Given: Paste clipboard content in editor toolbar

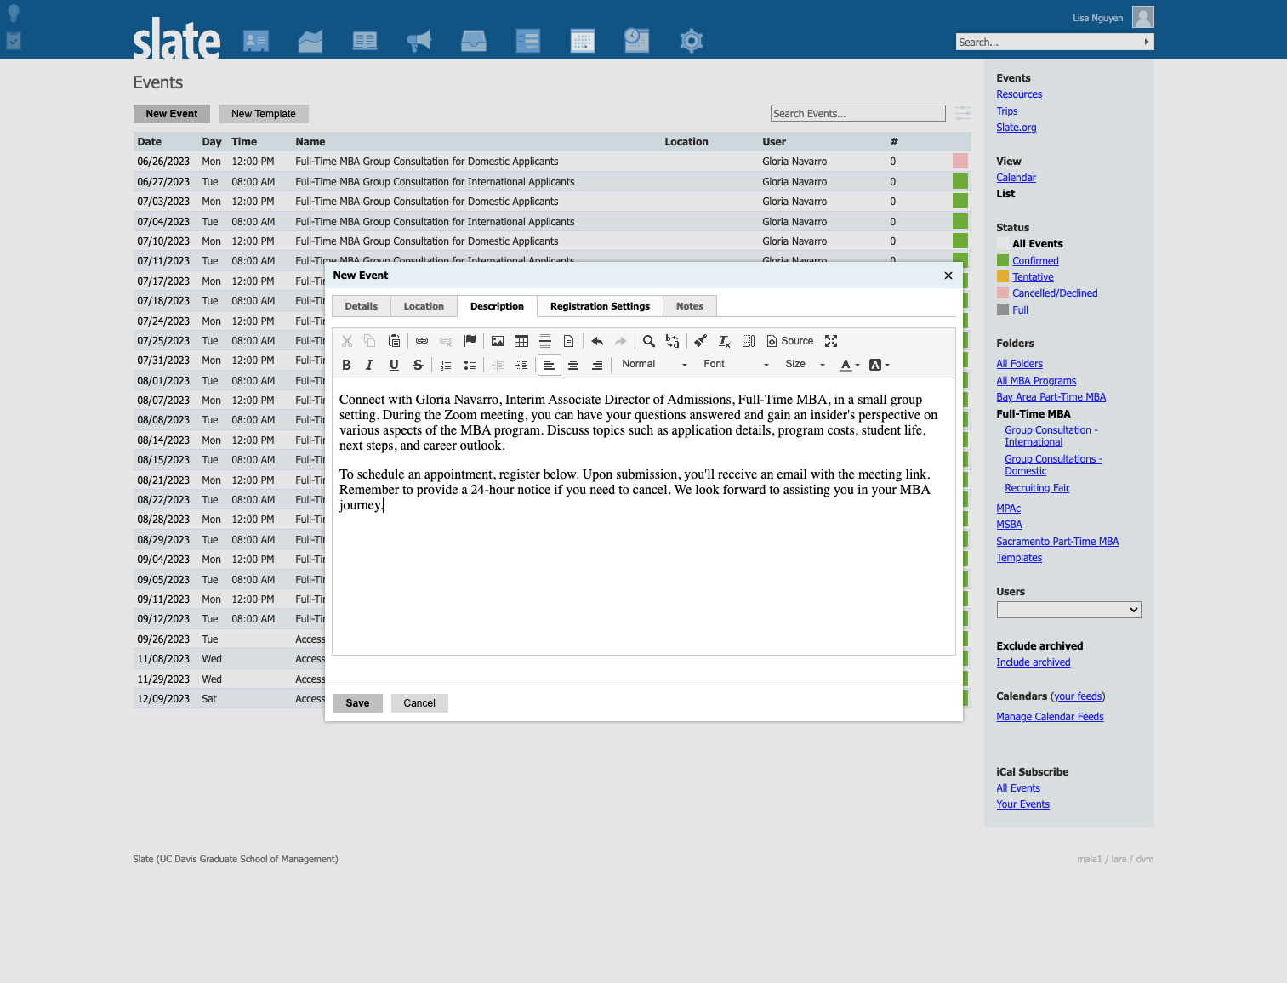Looking at the screenshot, I should [x=394, y=341].
